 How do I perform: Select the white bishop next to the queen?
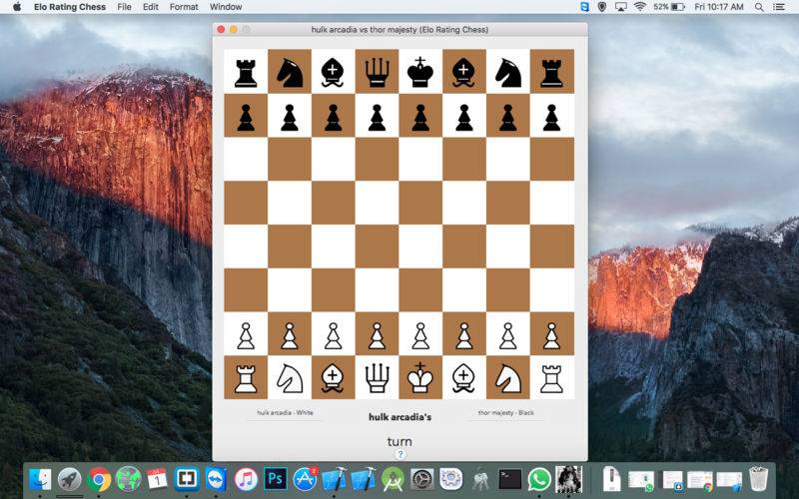click(333, 379)
